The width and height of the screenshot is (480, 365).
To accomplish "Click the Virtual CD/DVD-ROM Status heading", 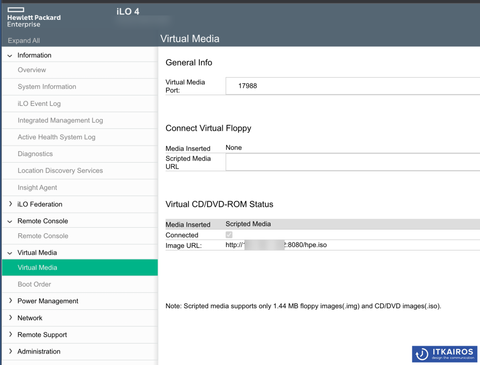I will [x=220, y=204].
